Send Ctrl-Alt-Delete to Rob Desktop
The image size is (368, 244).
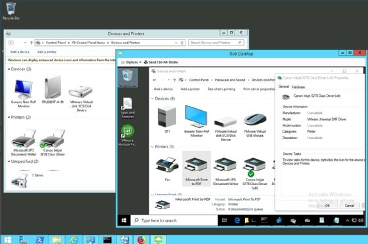click(x=161, y=62)
